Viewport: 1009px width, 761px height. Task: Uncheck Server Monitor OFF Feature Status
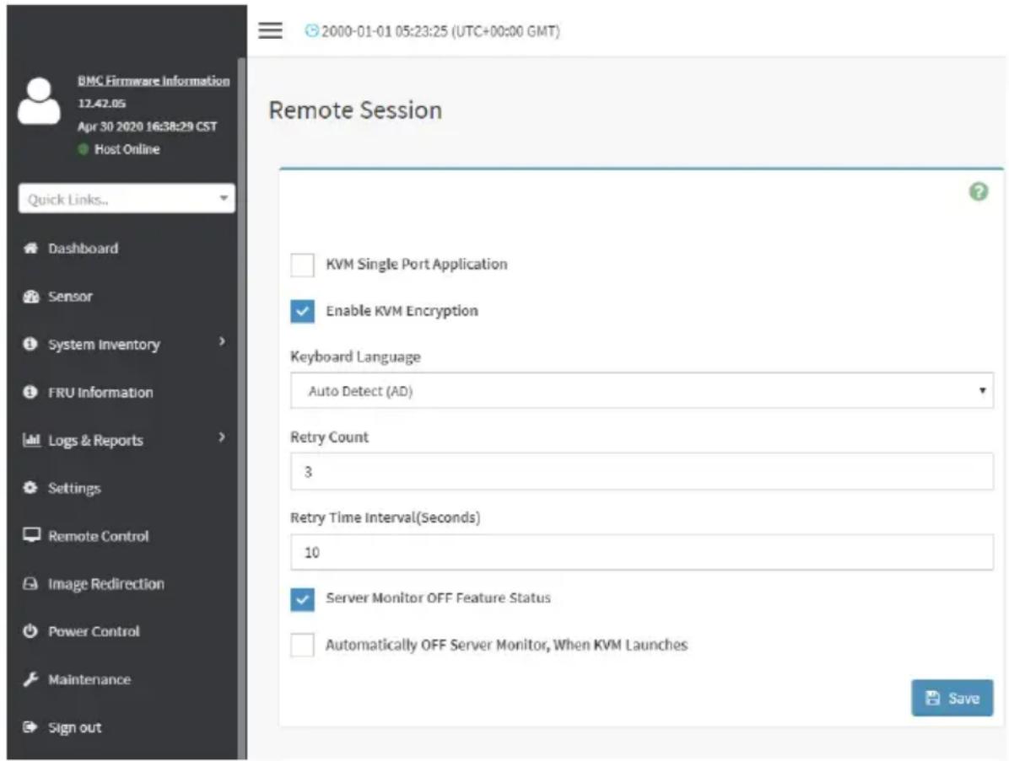pos(302,599)
